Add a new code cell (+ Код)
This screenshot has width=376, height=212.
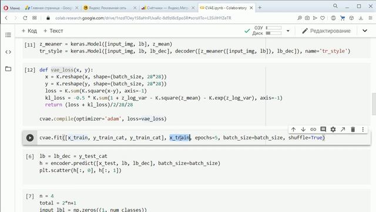[29, 31]
